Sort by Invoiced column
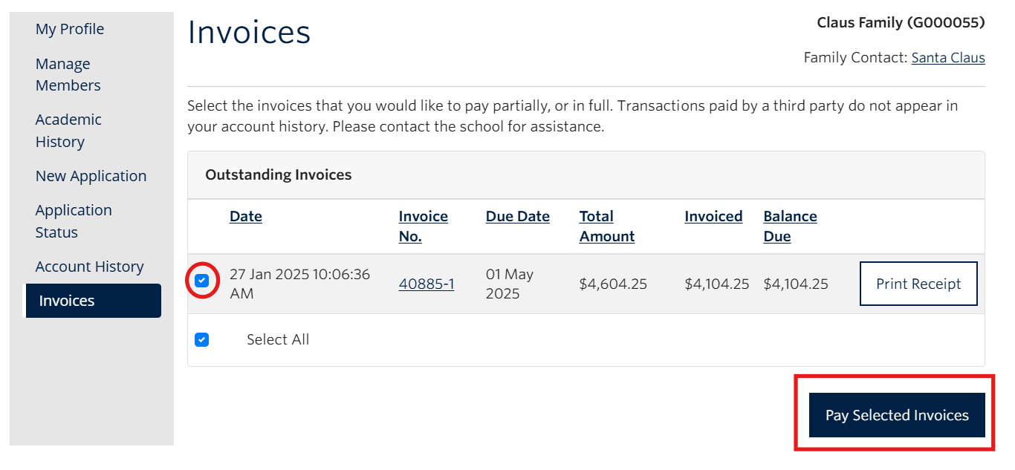Image resolution: width=1015 pixels, height=470 pixels. [713, 216]
